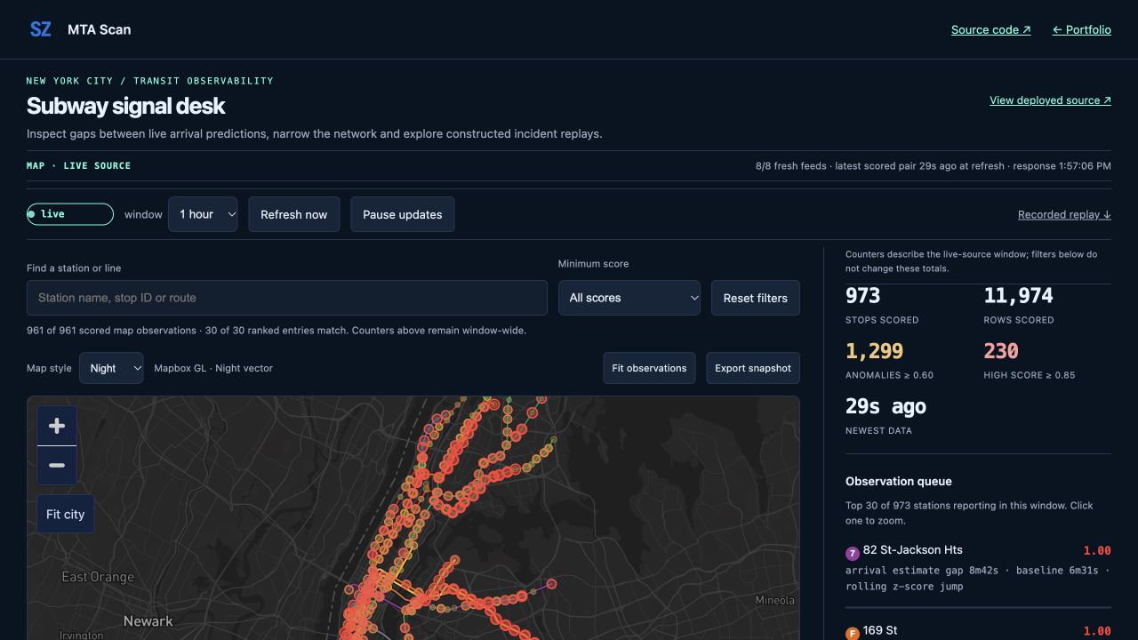Screen dimensions: 1138x640
Task: Select 169 St queue entry
Action: pyautogui.click(x=978, y=630)
